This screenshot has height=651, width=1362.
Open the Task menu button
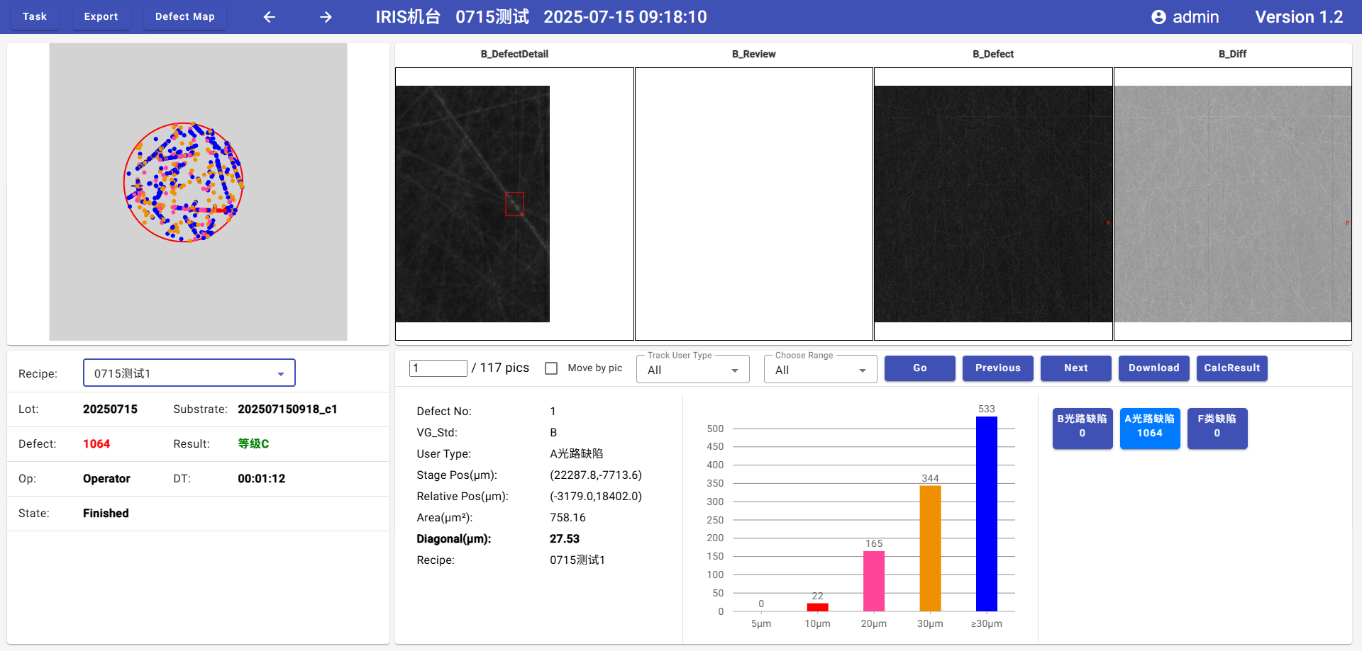[x=35, y=16]
